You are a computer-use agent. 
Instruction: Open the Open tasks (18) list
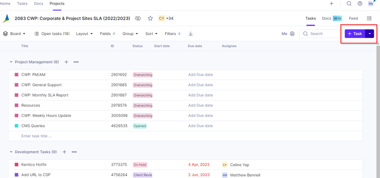pyautogui.click(x=52, y=34)
